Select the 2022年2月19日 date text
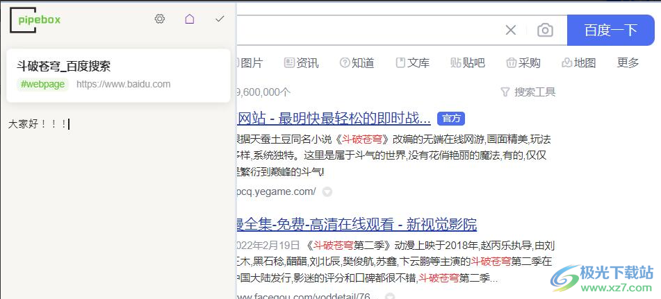 tap(268, 245)
